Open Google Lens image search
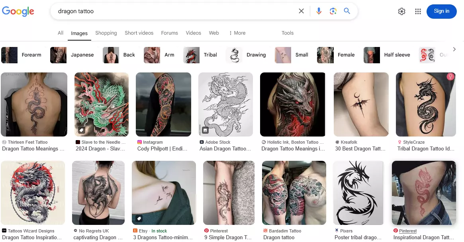The image size is (464, 242). click(333, 11)
